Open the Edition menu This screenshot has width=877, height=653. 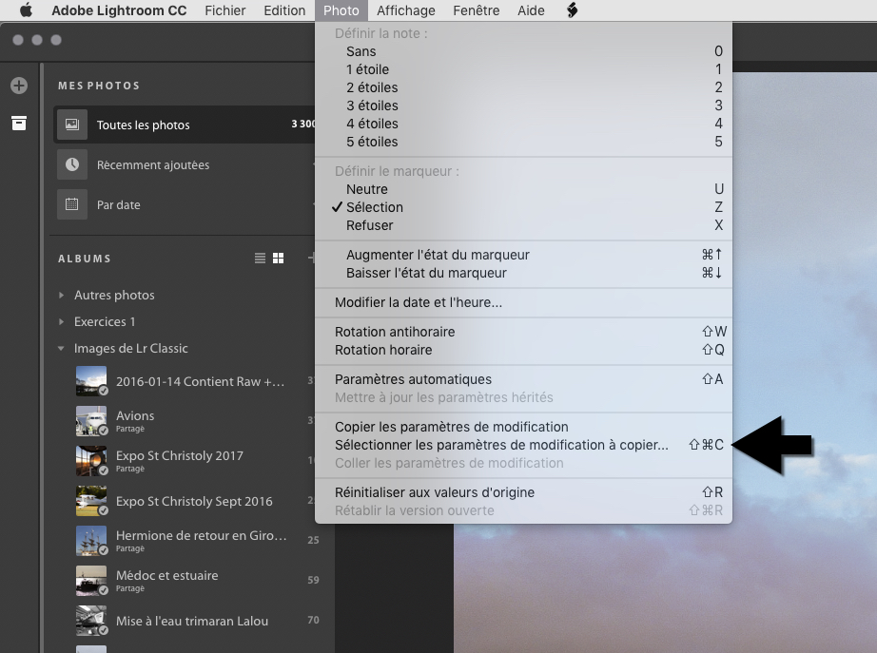284,10
